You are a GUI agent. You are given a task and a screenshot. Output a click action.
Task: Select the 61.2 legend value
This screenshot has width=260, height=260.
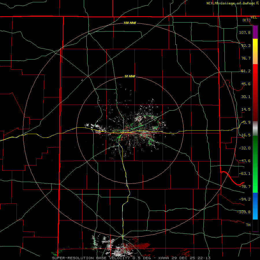[x=246, y=71]
